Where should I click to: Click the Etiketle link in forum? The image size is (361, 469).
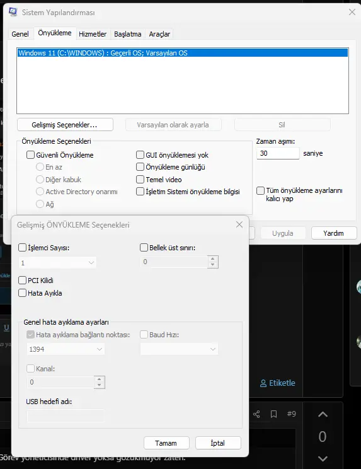(278, 383)
